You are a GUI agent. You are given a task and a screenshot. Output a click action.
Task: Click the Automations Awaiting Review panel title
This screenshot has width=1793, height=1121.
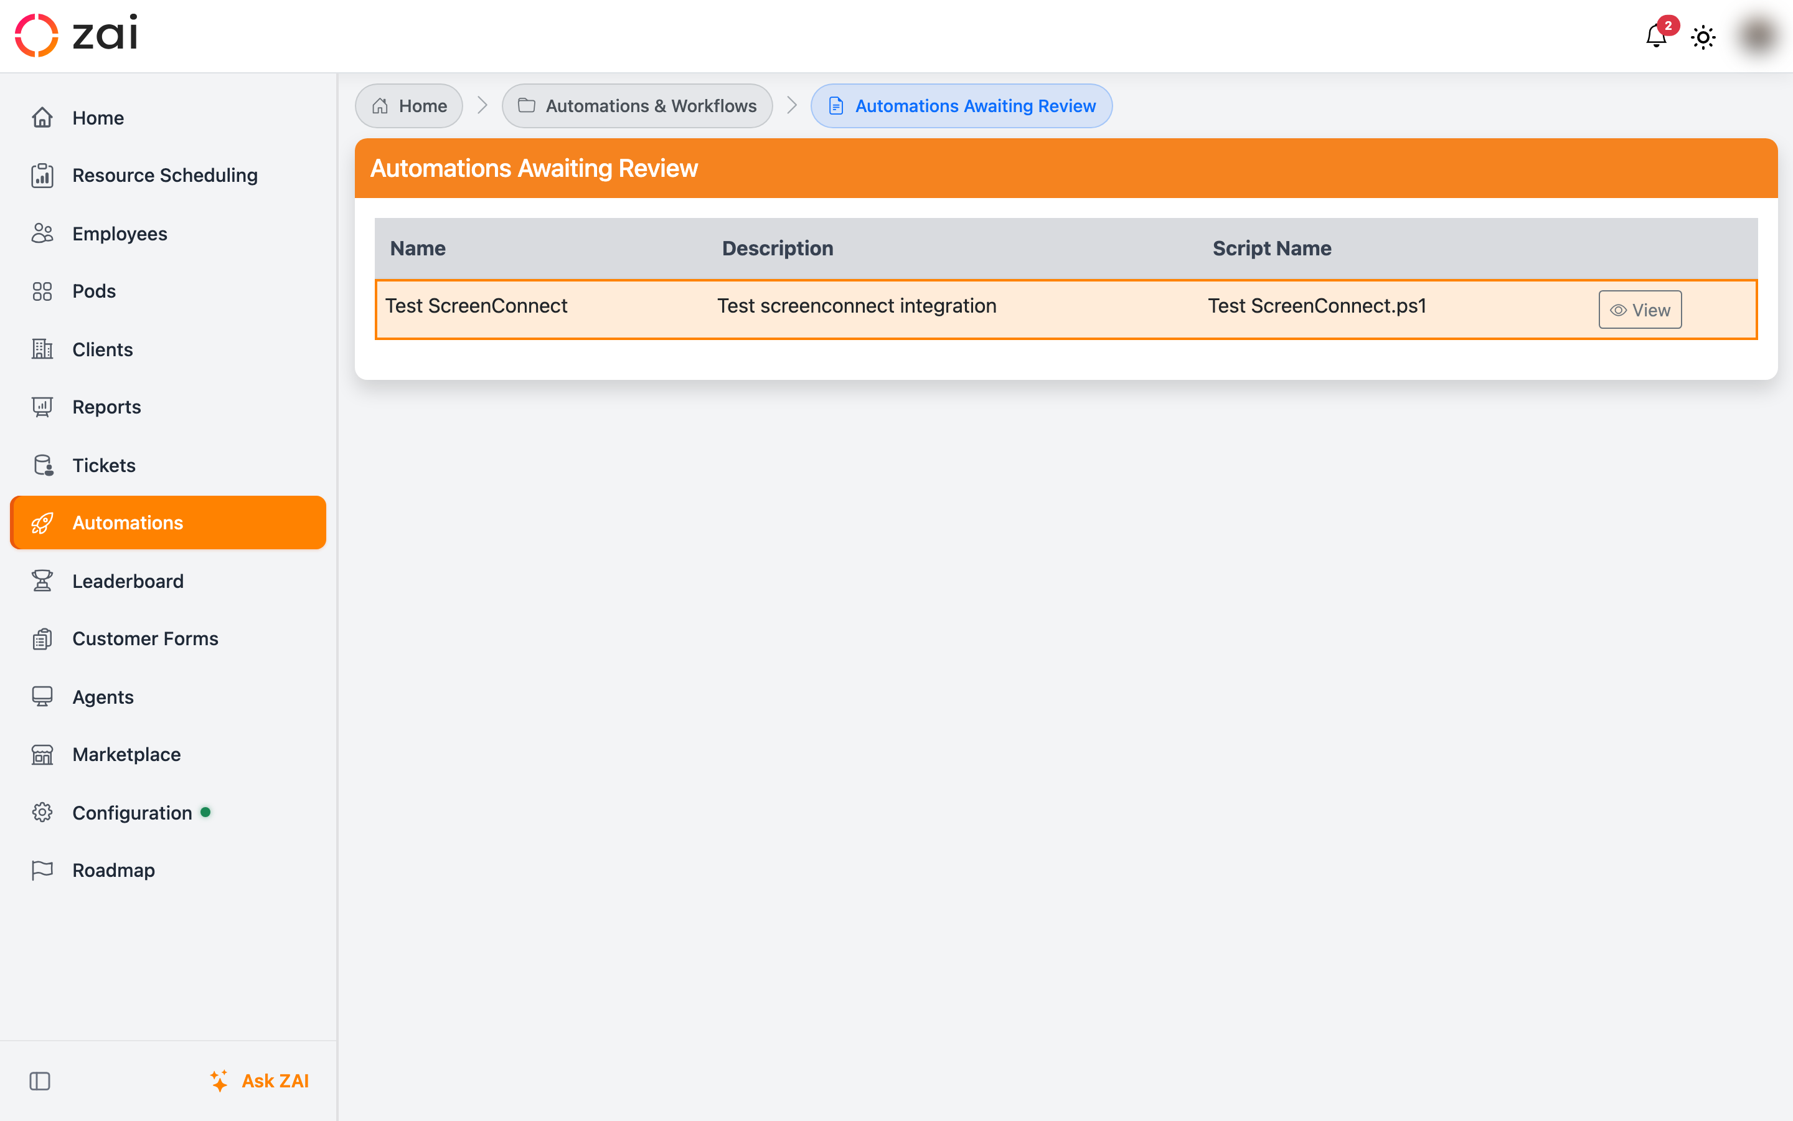pos(534,168)
